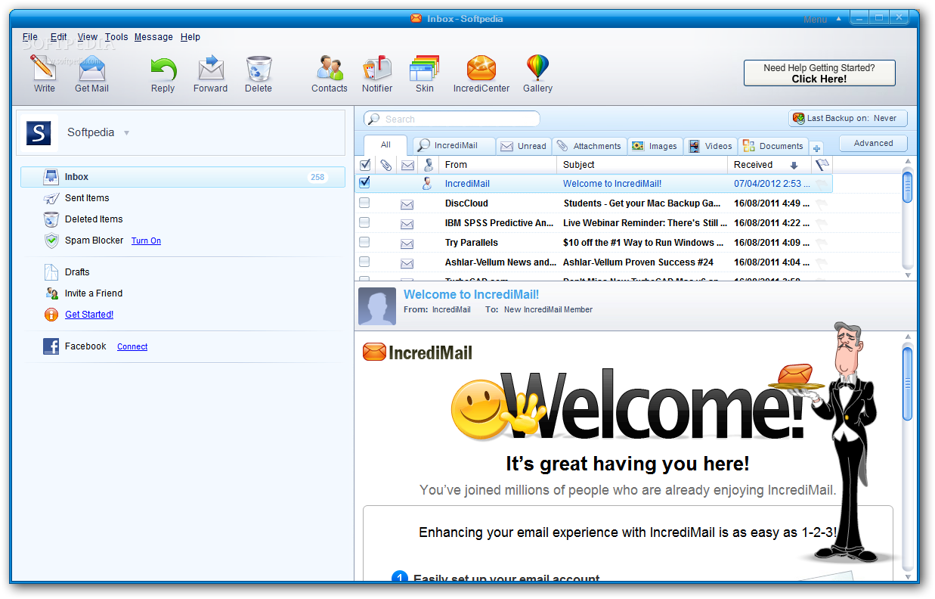Click the sender avatar in preview header
Image resolution: width=935 pixels, height=599 pixels.
point(377,306)
